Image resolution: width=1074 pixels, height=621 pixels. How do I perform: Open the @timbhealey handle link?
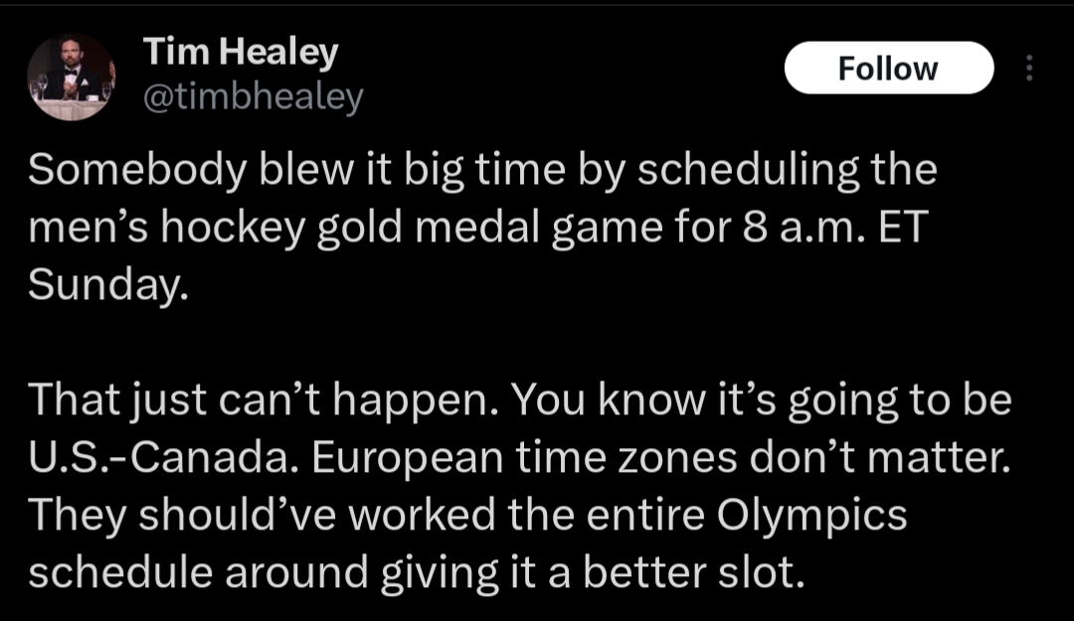(254, 97)
